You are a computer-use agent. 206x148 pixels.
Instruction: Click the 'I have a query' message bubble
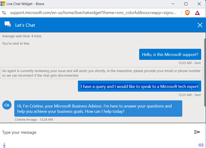point(139,86)
